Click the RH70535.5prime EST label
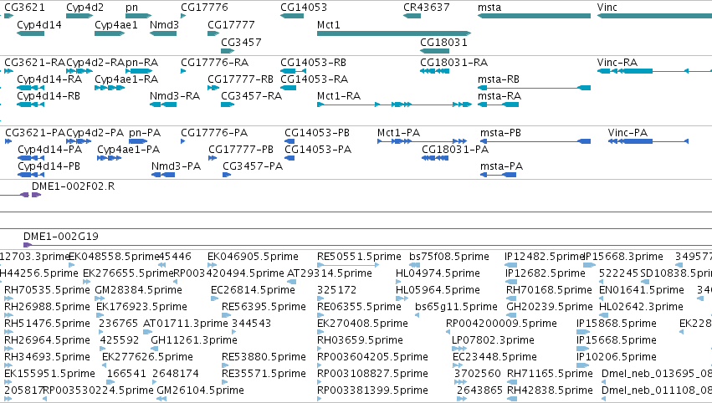Screen dimensions: 712x403 tap(47, 290)
